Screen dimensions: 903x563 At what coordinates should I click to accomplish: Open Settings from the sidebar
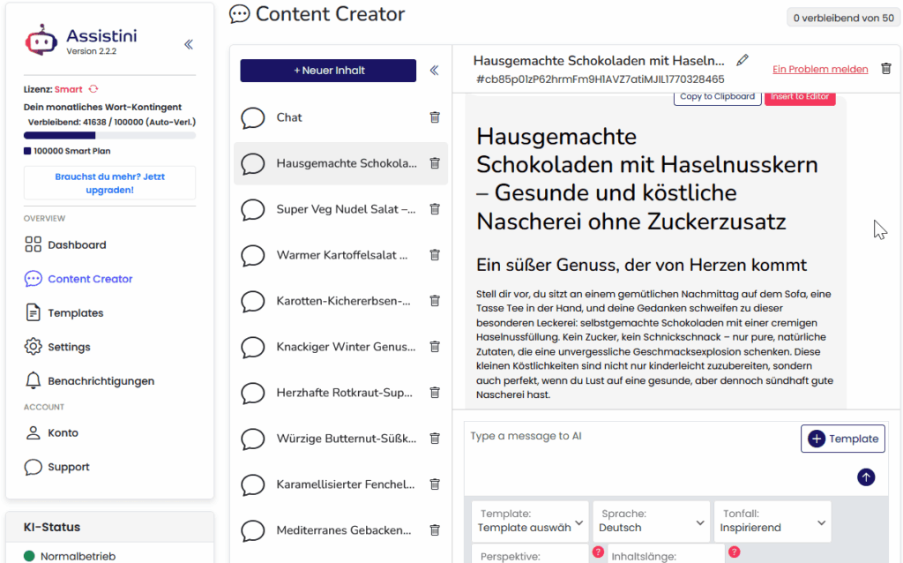point(71,346)
